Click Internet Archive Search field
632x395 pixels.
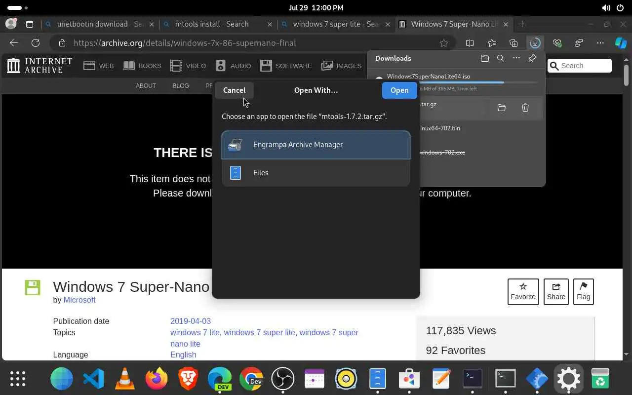coord(580,66)
